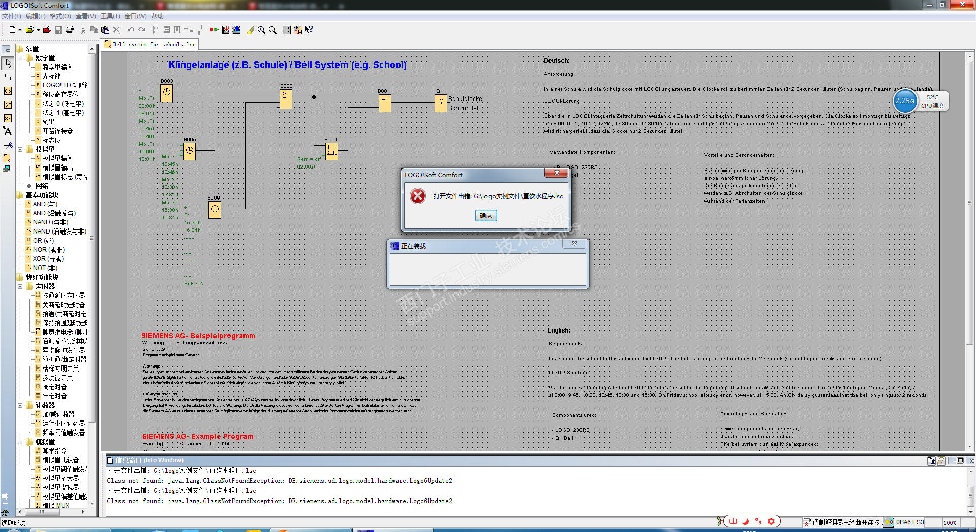The height and width of the screenshot is (532, 976).
Task: Select the 周定时器 weekly timer block
Action: tap(51, 387)
